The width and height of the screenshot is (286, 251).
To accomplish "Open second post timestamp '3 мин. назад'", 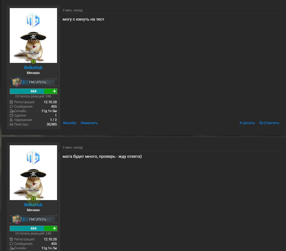I will pyautogui.click(x=73, y=147).
